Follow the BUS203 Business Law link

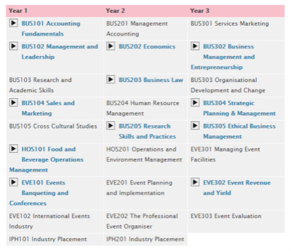pyautogui.click(x=151, y=80)
